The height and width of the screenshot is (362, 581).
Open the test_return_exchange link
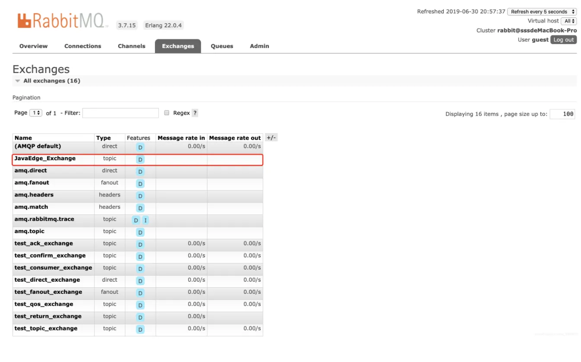(48, 316)
